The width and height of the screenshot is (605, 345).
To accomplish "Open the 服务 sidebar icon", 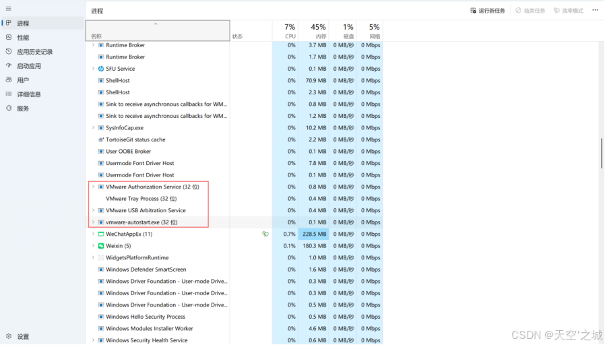I will (9, 108).
